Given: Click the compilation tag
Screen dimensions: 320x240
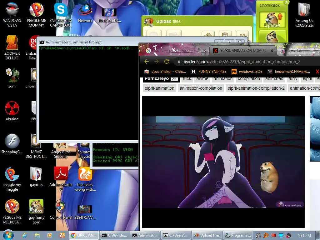Looking at the screenshot, I should click(249, 79).
